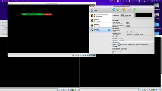162x91 pixels.
Task: Click mouse integration icon in ubuntu03 status bar
Action: click(89, 56)
